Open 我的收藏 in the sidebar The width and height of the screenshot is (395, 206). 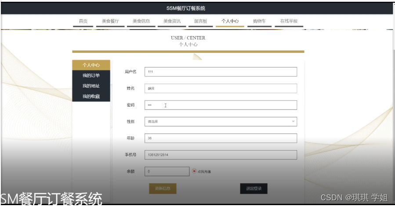click(91, 96)
